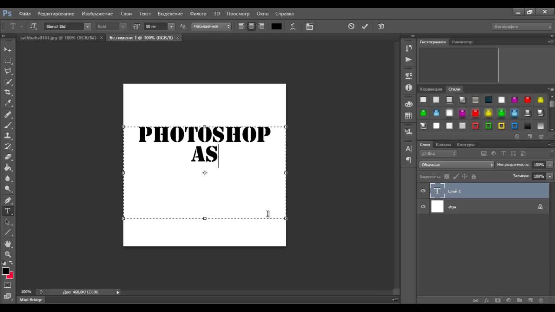Open the text color swatch

click(x=277, y=26)
